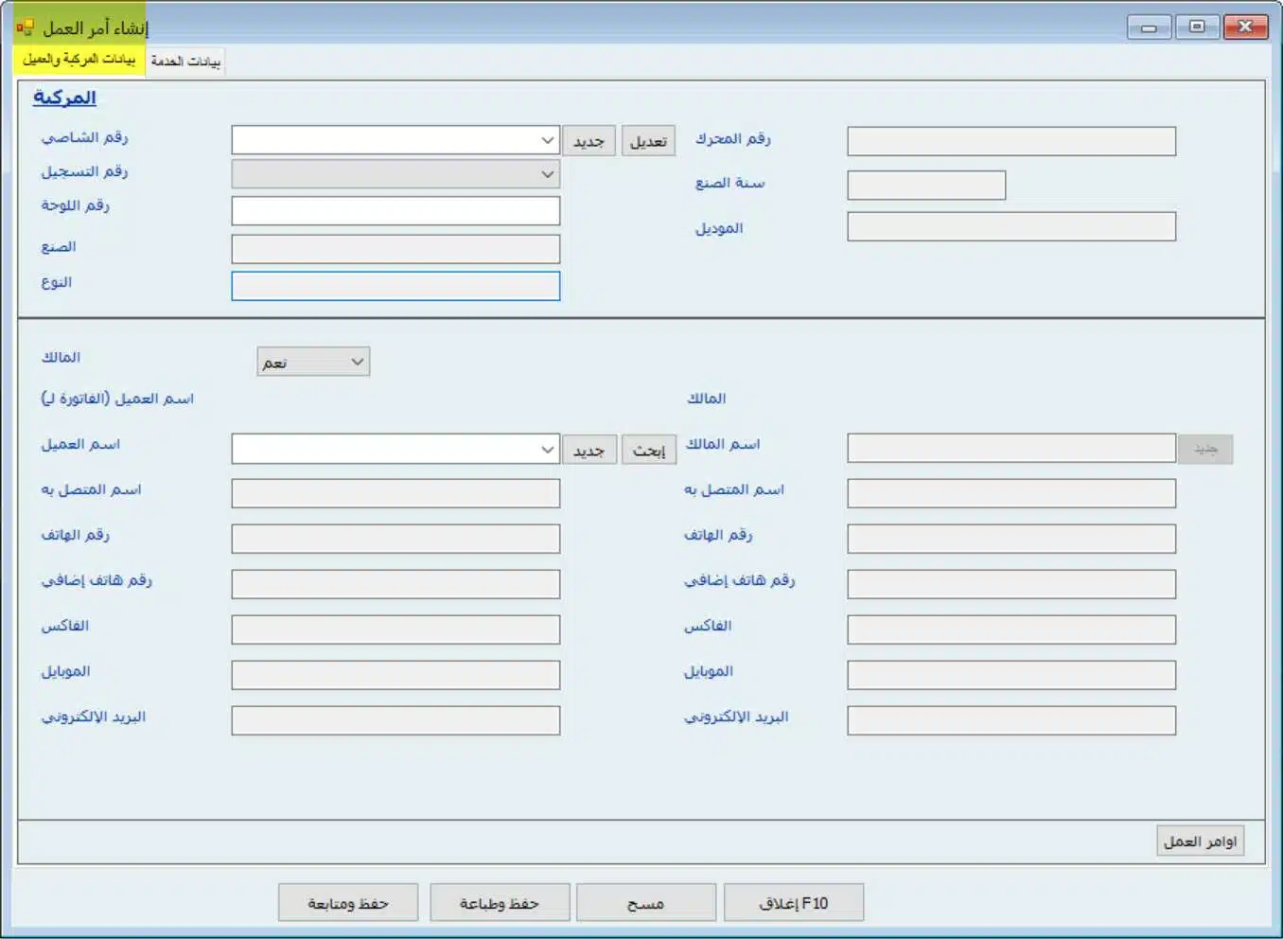Click الصنع input field
Screen dimensions: 1283x939
click(395, 249)
